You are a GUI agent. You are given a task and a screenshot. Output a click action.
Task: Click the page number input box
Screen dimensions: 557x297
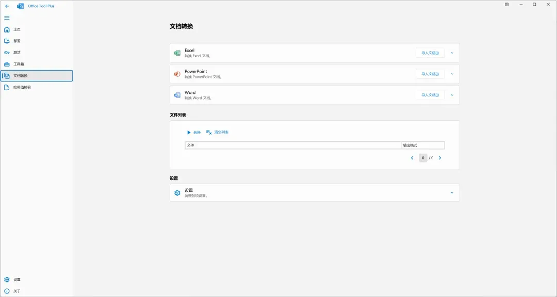coord(423,158)
